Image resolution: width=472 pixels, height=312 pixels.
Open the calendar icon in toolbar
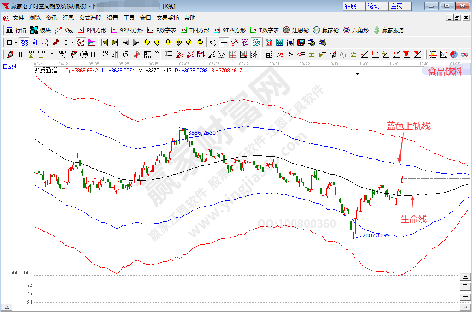pyautogui.click(x=269, y=42)
